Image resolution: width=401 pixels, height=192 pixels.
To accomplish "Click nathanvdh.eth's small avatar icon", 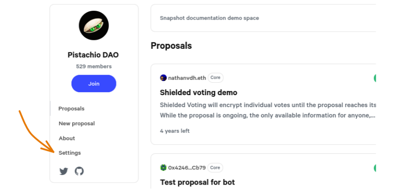I will tap(163, 78).
